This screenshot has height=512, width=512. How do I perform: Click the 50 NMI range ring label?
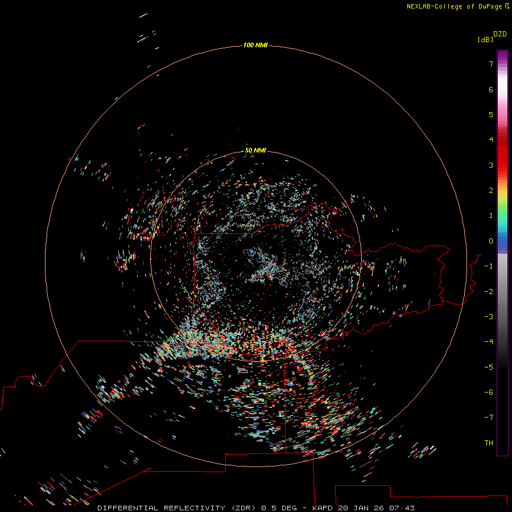255,150
